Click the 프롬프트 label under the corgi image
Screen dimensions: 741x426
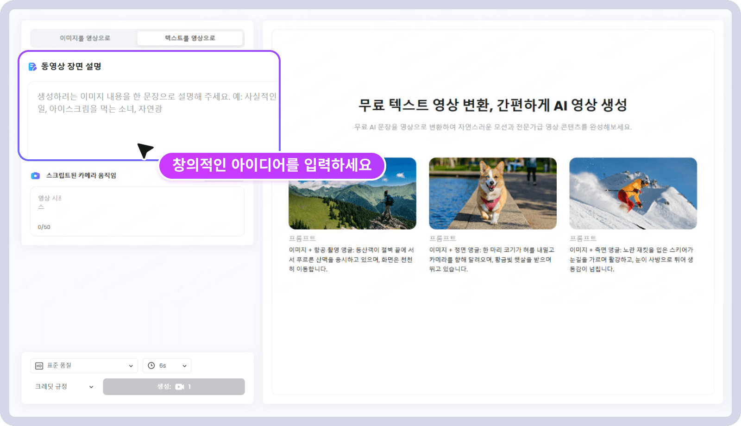coord(443,238)
